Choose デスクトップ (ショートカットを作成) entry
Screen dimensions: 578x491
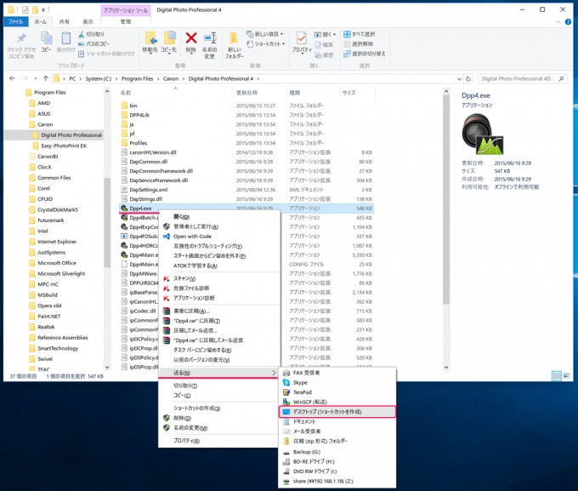[x=337, y=412]
